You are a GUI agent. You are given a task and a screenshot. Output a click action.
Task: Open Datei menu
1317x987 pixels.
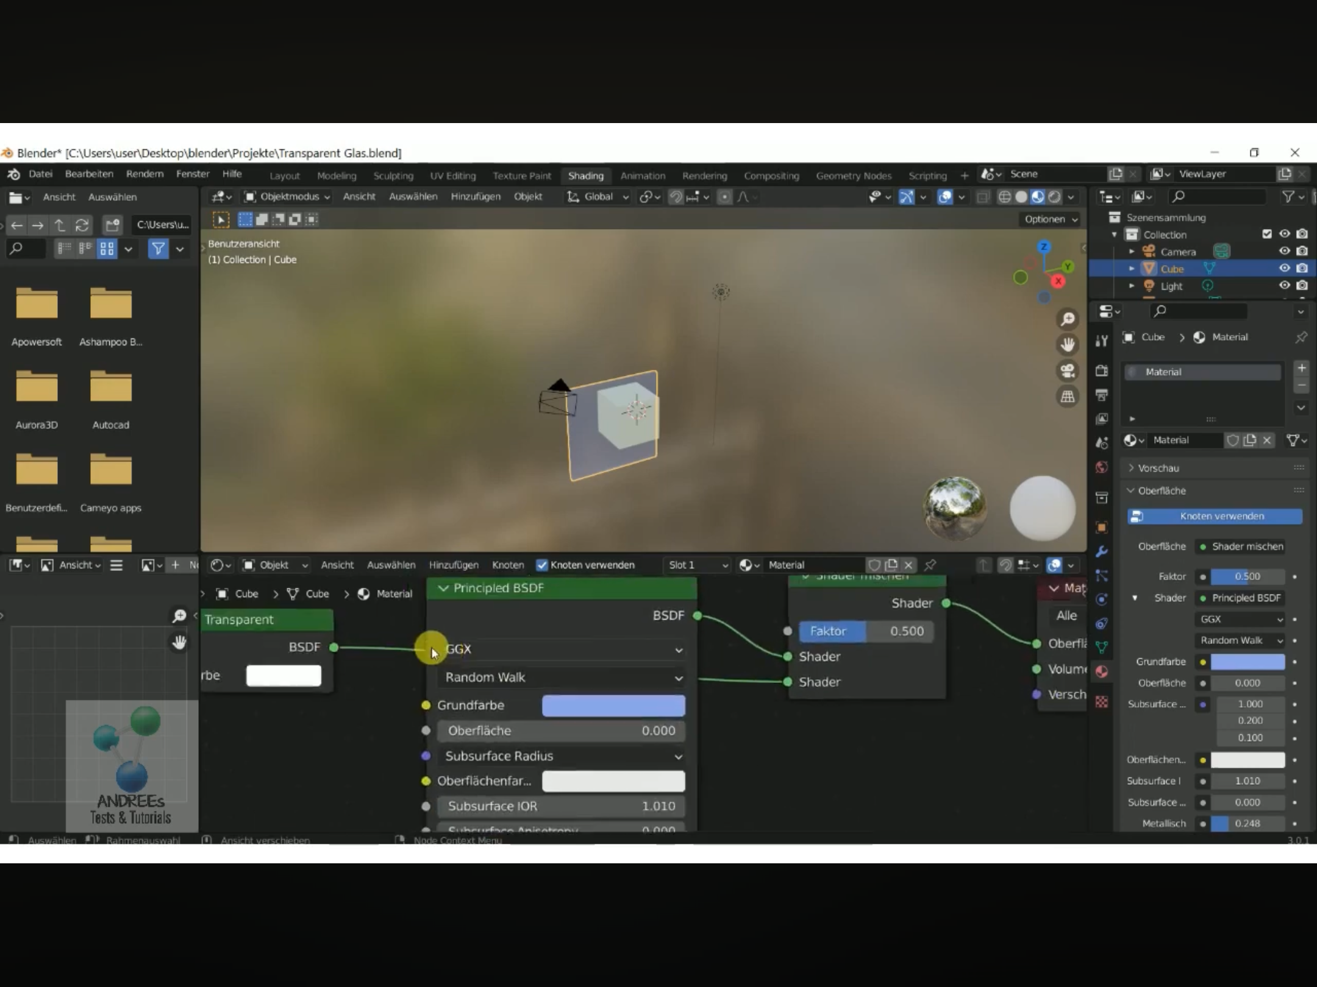(40, 174)
